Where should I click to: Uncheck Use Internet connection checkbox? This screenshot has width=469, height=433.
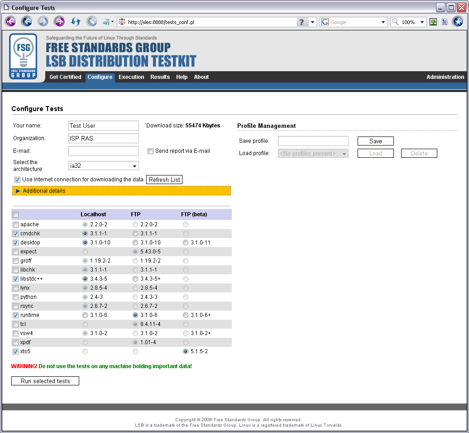coord(17,180)
